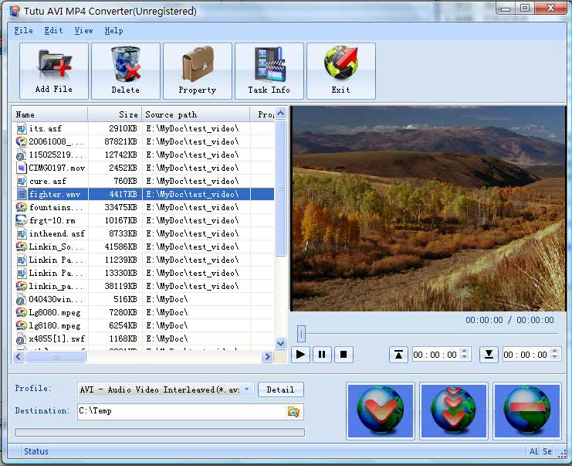Click the Add File toolbar button
This screenshot has height=466, width=572.
pos(53,71)
